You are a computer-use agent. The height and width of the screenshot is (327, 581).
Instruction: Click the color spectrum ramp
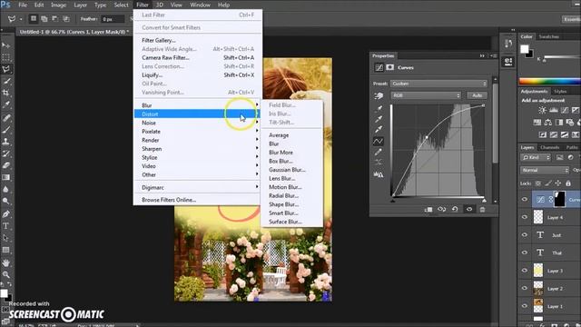click(x=550, y=81)
